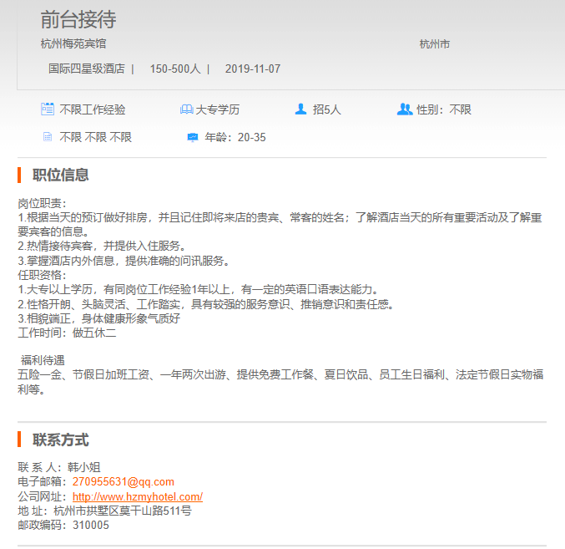Click the company size 150-500人

pyautogui.click(x=175, y=69)
